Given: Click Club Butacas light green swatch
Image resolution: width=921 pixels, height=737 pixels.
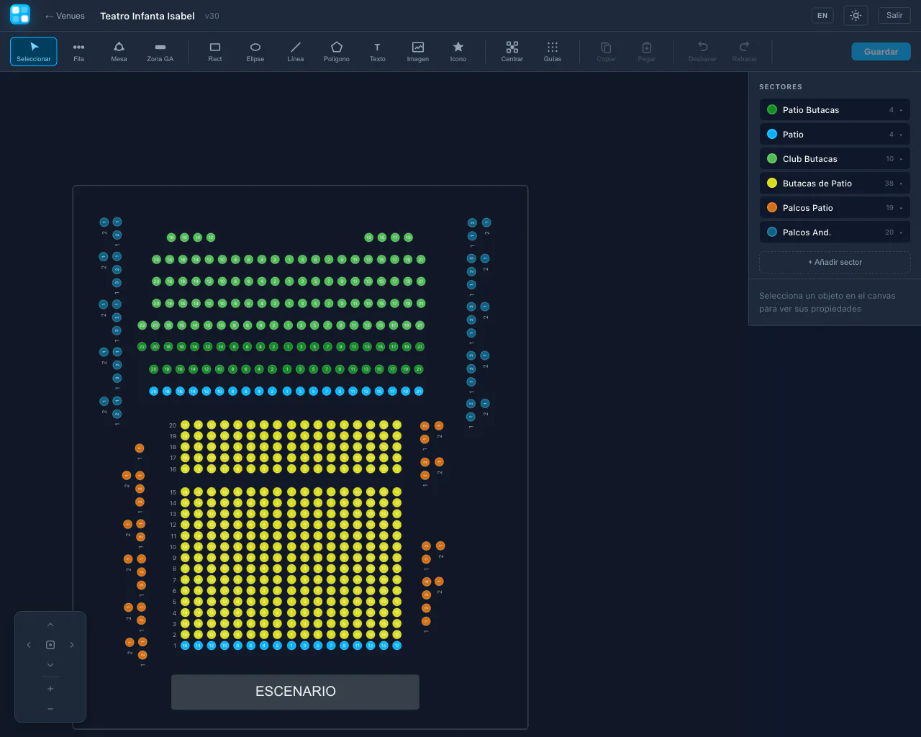Looking at the screenshot, I should (x=772, y=159).
